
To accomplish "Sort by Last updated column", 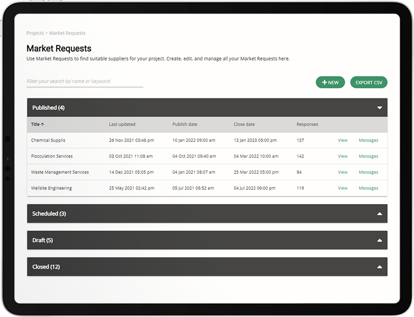I will coord(122,124).
